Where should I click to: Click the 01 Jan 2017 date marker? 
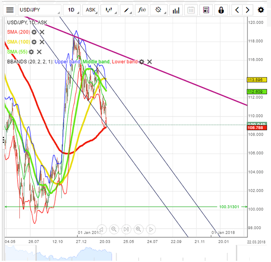89,233
